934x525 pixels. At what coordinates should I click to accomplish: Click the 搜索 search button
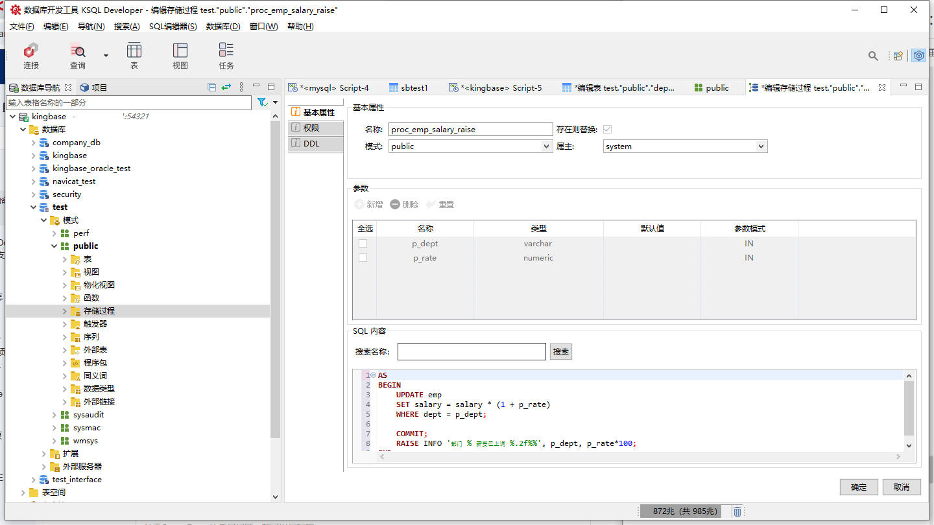tap(560, 352)
